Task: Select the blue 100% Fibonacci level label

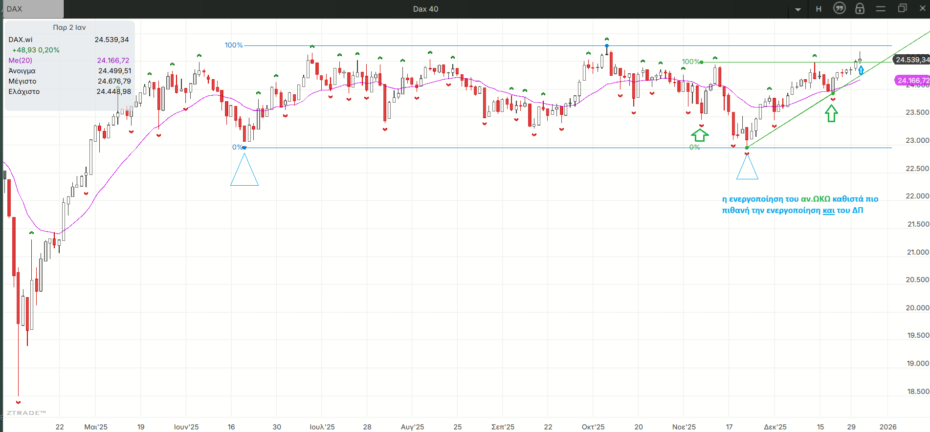Action: (234, 45)
